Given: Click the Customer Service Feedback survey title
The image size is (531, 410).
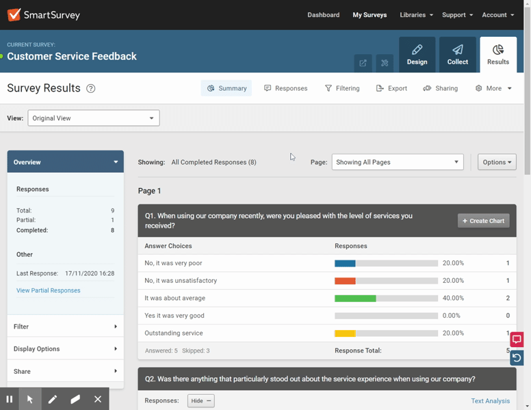Looking at the screenshot, I should click(x=72, y=56).
